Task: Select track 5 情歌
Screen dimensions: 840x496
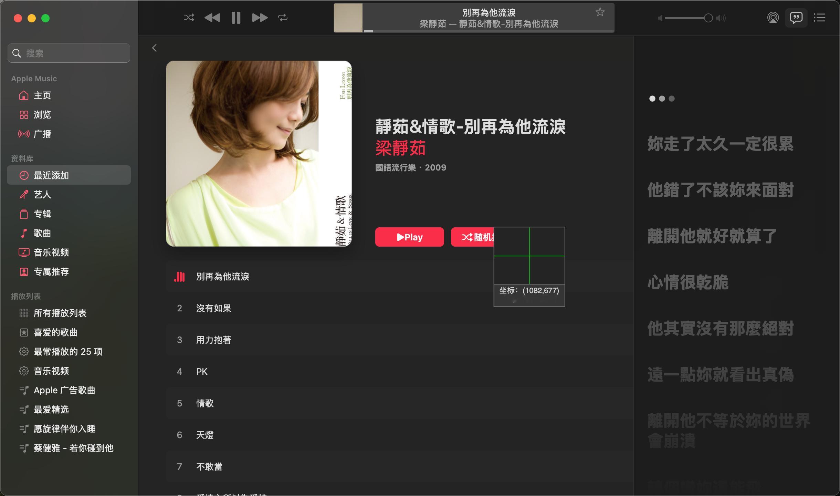Action: coord(400,403)
